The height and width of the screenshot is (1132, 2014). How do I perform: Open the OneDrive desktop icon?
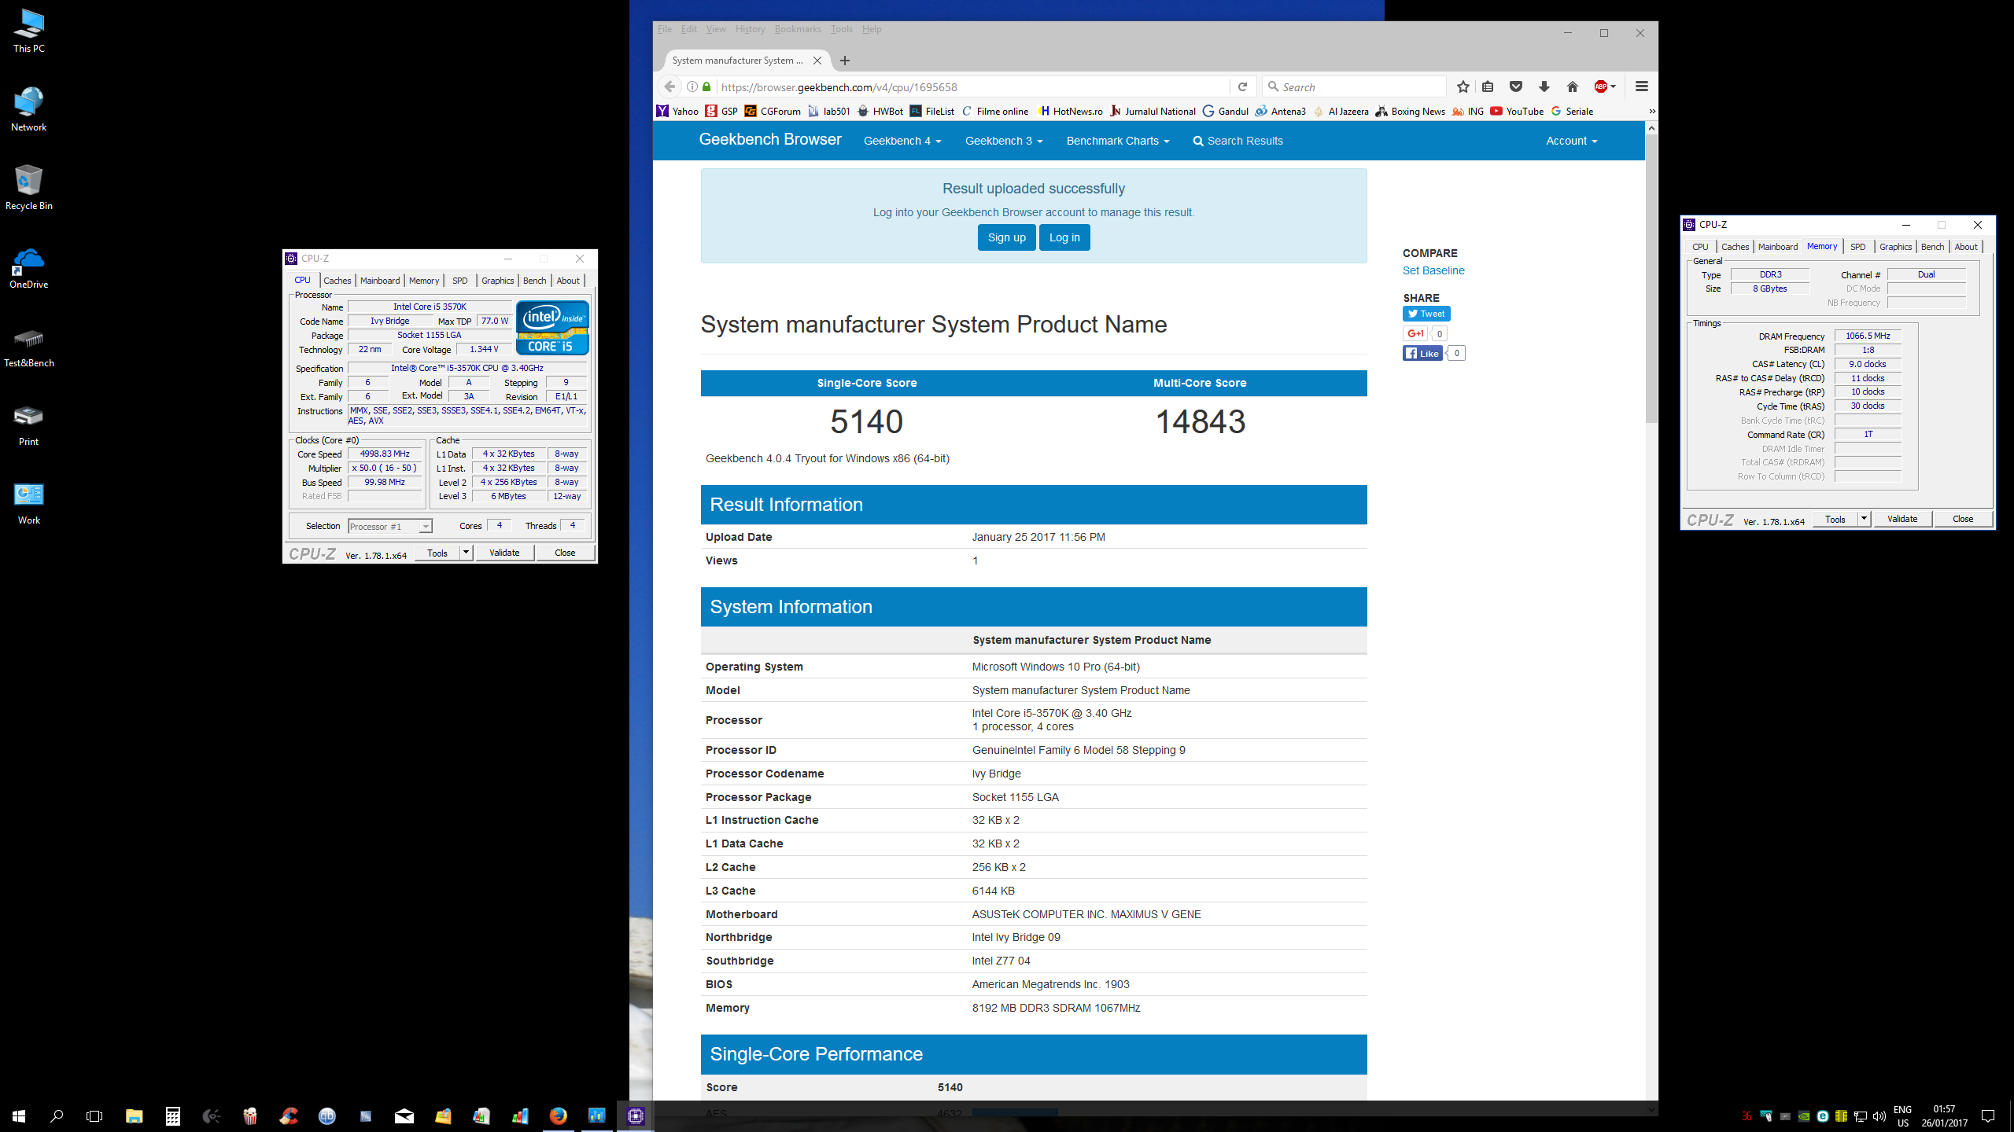click(28, 267)
